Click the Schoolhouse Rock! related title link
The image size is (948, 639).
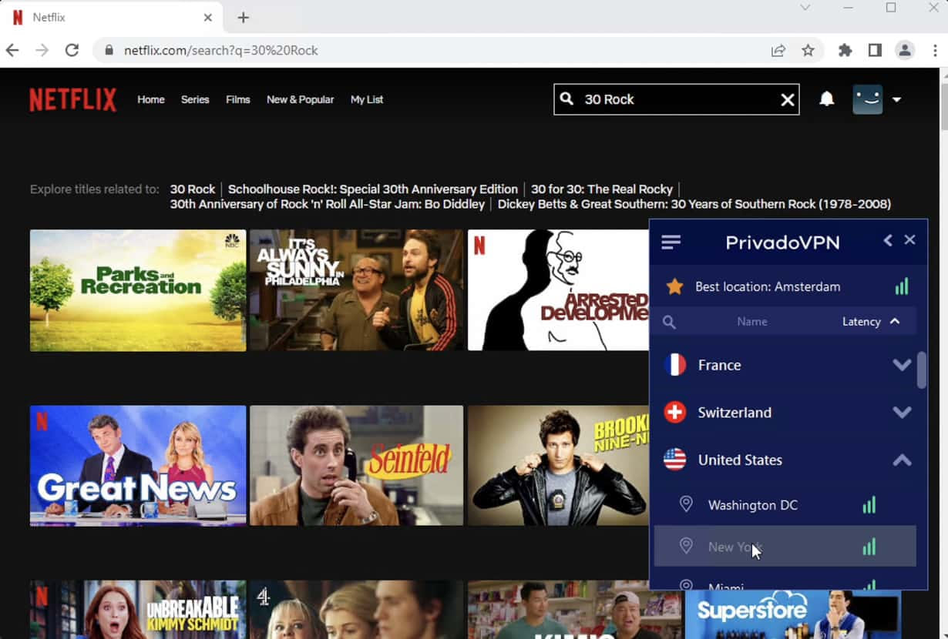click(x=372, y=189)
